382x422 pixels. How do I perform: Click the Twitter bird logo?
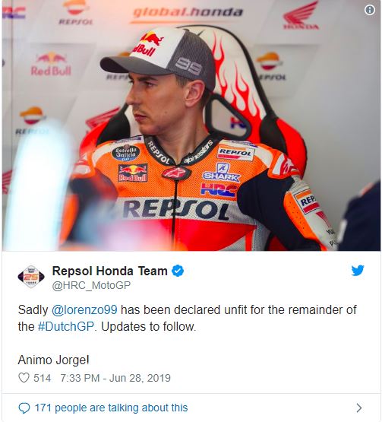pos(358,271)
